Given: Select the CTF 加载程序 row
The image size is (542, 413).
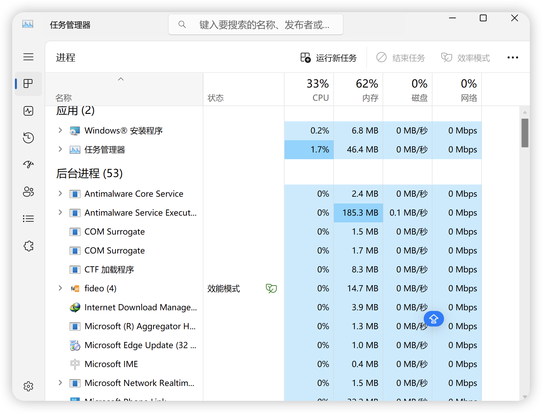Looking at the screenshot, I should (x=263, y=270).
